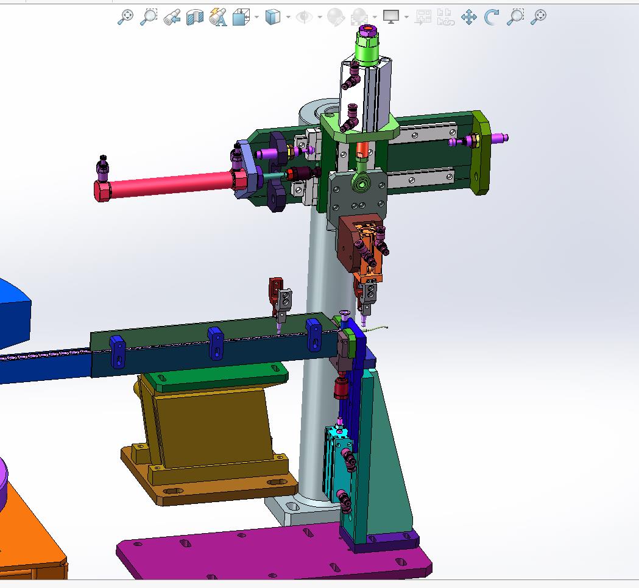Expand the Hide/Show Items dropdown arrow
Viewport: 639px width, 588px height.
[319, 17]
